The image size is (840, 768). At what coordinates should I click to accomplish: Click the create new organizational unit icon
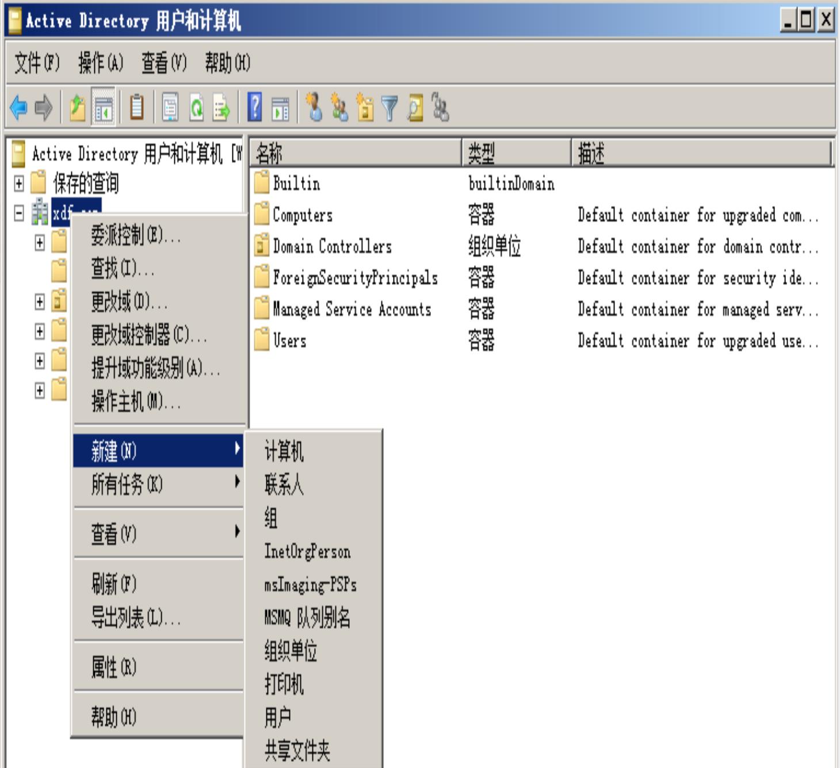click(x=365, y=108)
